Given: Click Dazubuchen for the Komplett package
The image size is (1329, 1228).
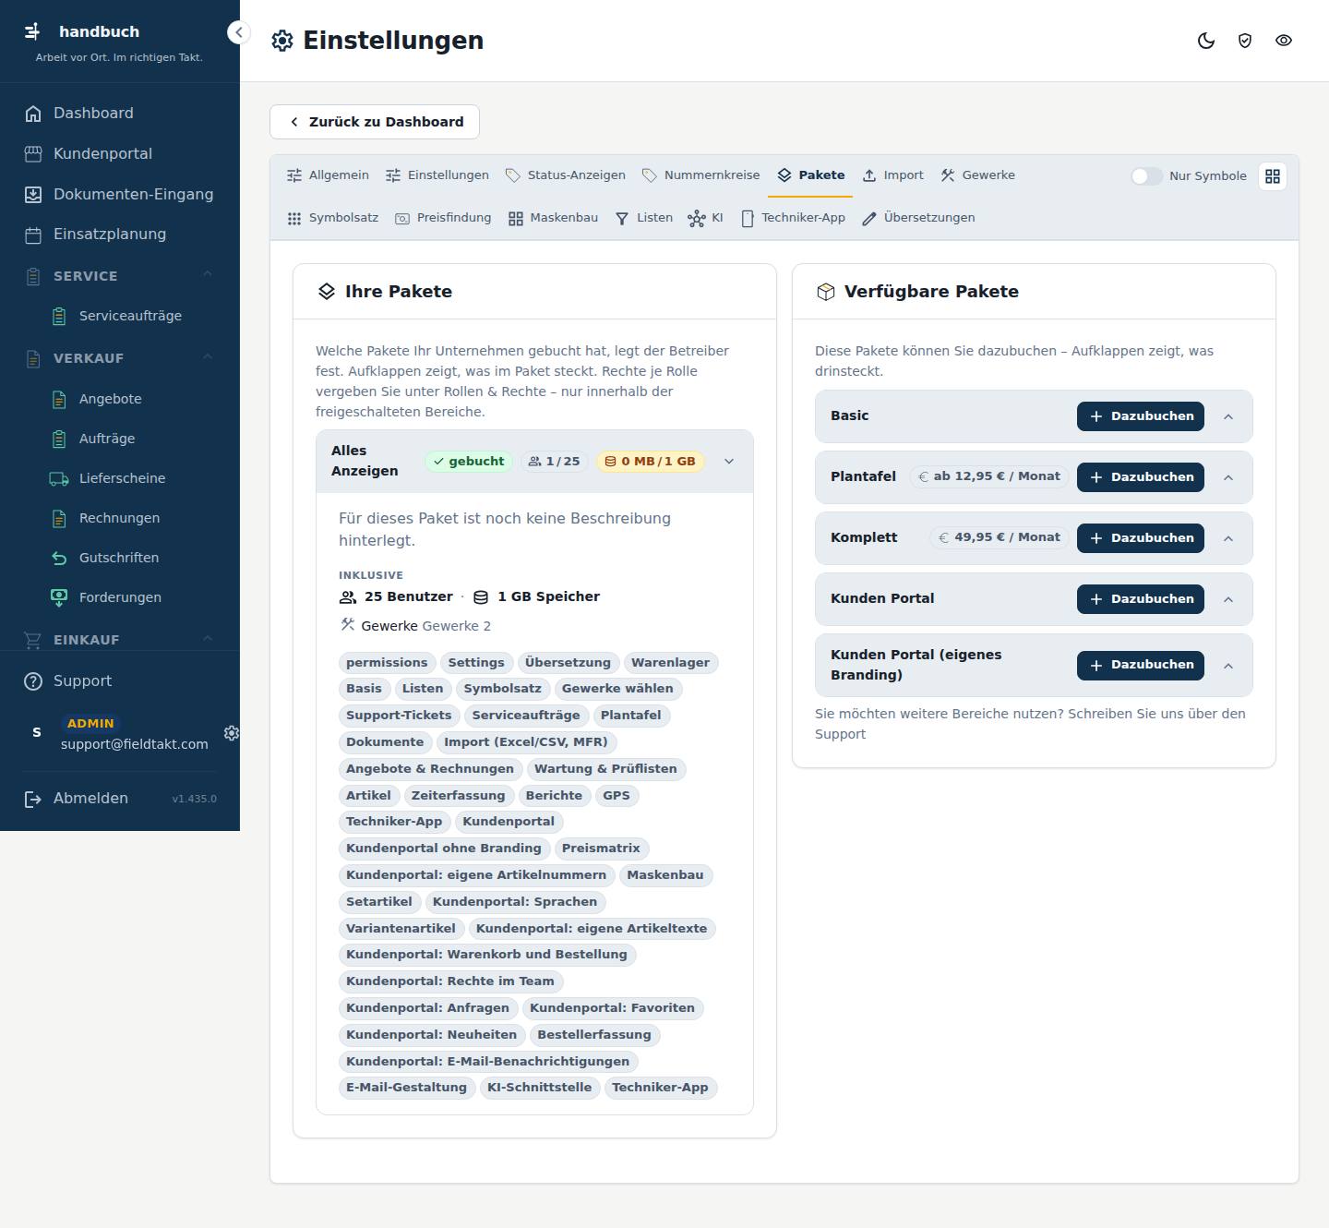Looking at the screenshot, I should (1141, 538).
